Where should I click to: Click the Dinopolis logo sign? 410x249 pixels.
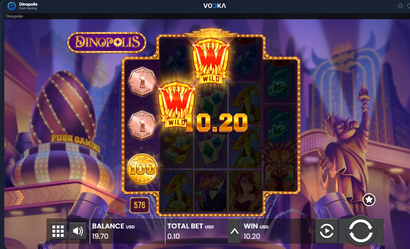107,42
